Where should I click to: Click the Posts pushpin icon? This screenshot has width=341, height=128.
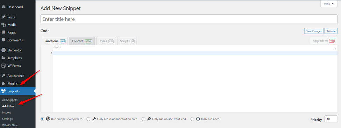click(x=3, y=17)
